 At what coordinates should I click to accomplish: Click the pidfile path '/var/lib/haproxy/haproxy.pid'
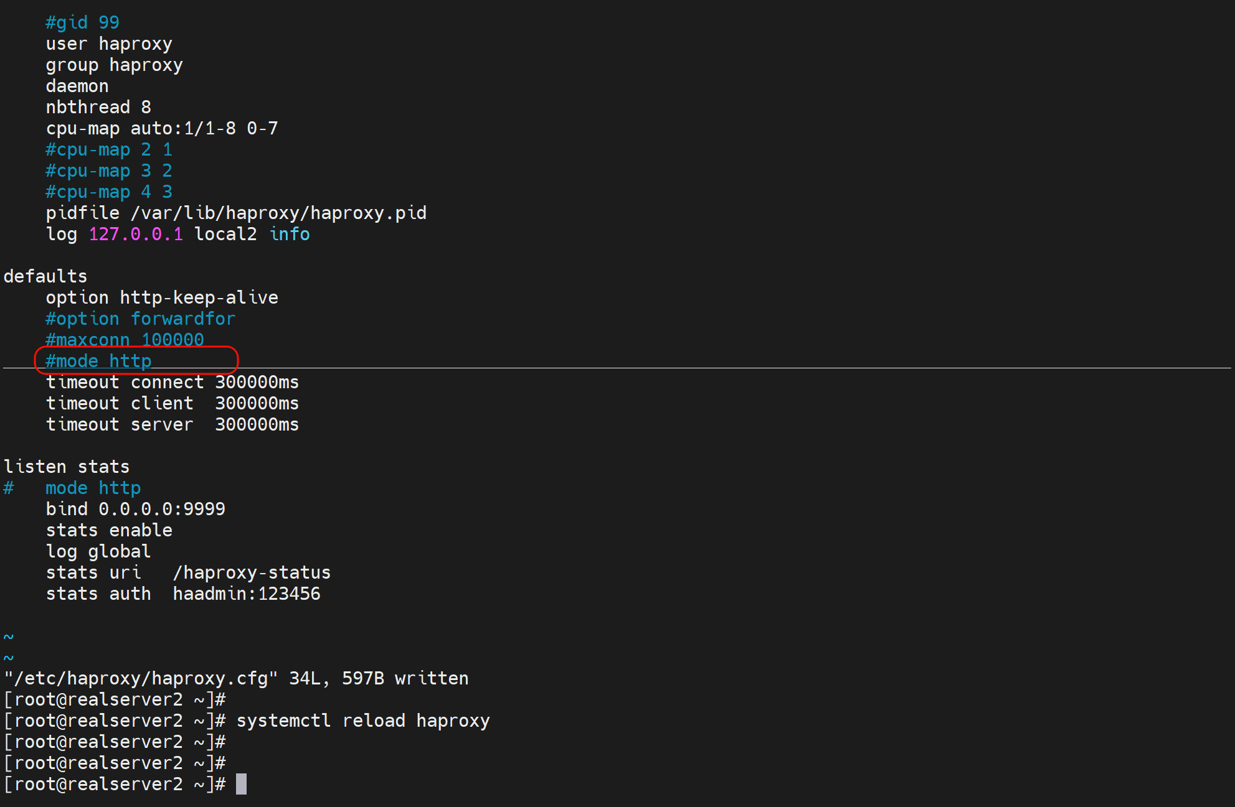pyautogui.click(x=278, y=213)
